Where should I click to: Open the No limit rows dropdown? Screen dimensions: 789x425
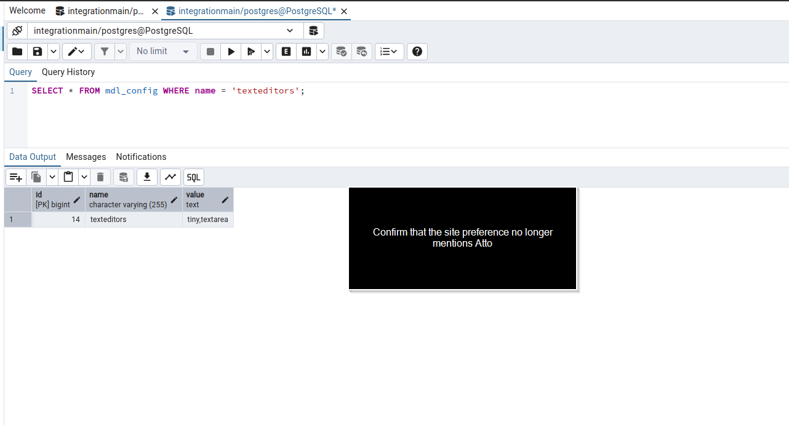(163, 52)
